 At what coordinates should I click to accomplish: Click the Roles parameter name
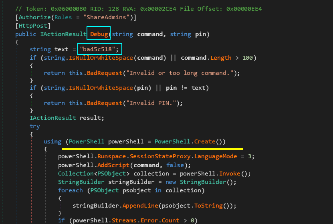[x=63, y=17]
